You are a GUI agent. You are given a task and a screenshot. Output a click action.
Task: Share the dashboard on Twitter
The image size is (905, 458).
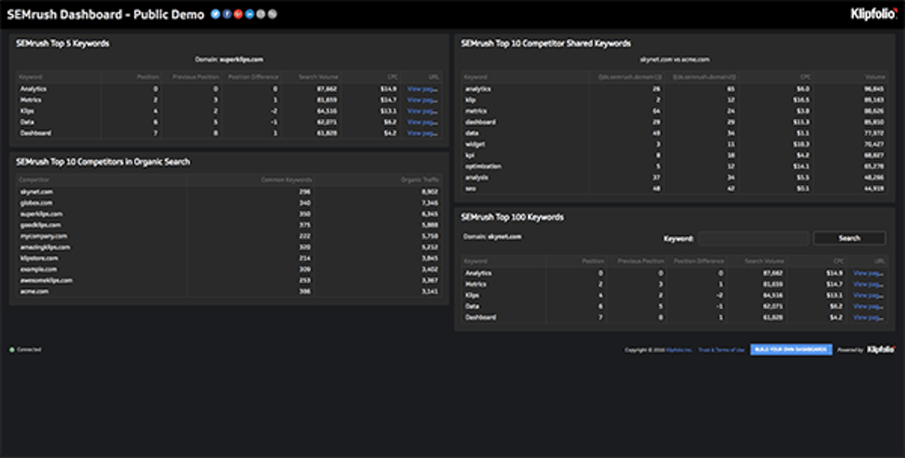[216, 14]
